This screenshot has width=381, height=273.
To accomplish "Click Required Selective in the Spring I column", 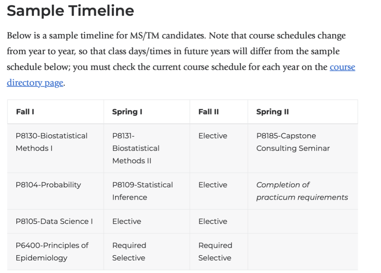I will pyautogui.click(x=129, y=252).
